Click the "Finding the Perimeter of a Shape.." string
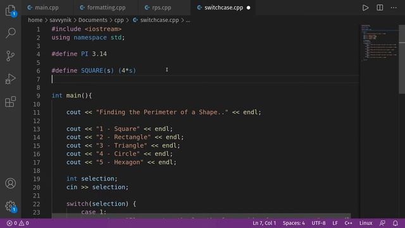This screenshot has height=228, width=405. [x=162, y=112]
